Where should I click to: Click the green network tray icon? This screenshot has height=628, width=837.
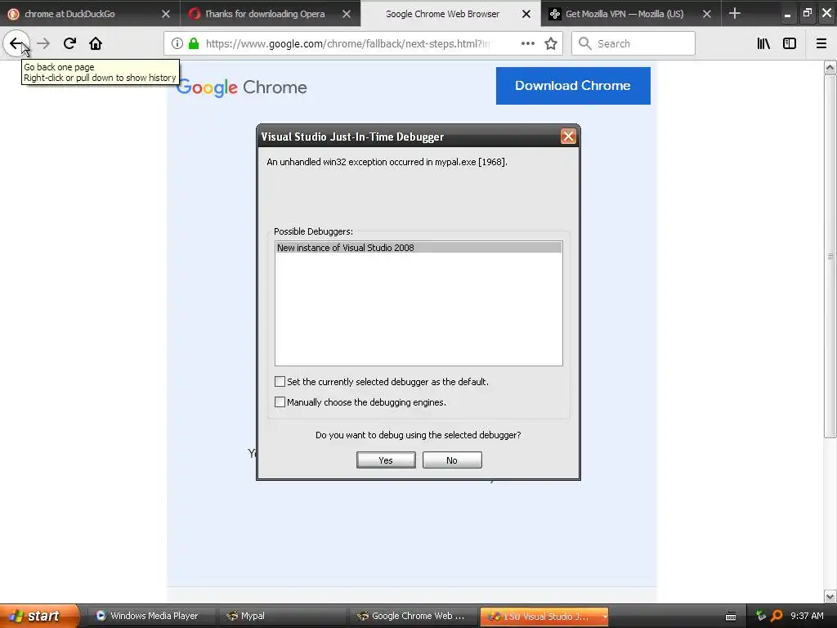point(761,616)
